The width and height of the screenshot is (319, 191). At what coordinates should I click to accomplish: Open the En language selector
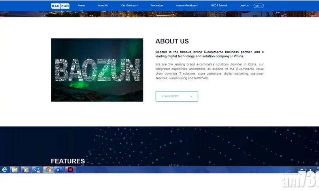click(x=259, y=6)
